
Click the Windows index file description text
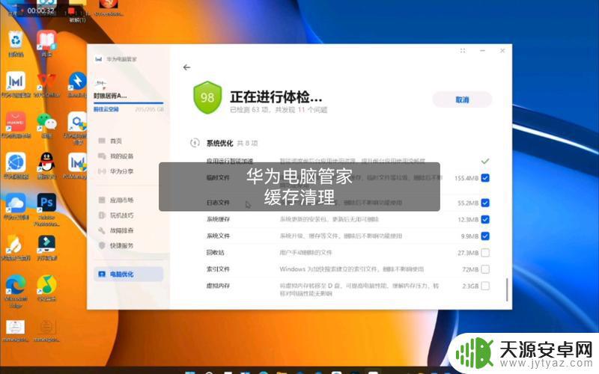click(351, 269)
